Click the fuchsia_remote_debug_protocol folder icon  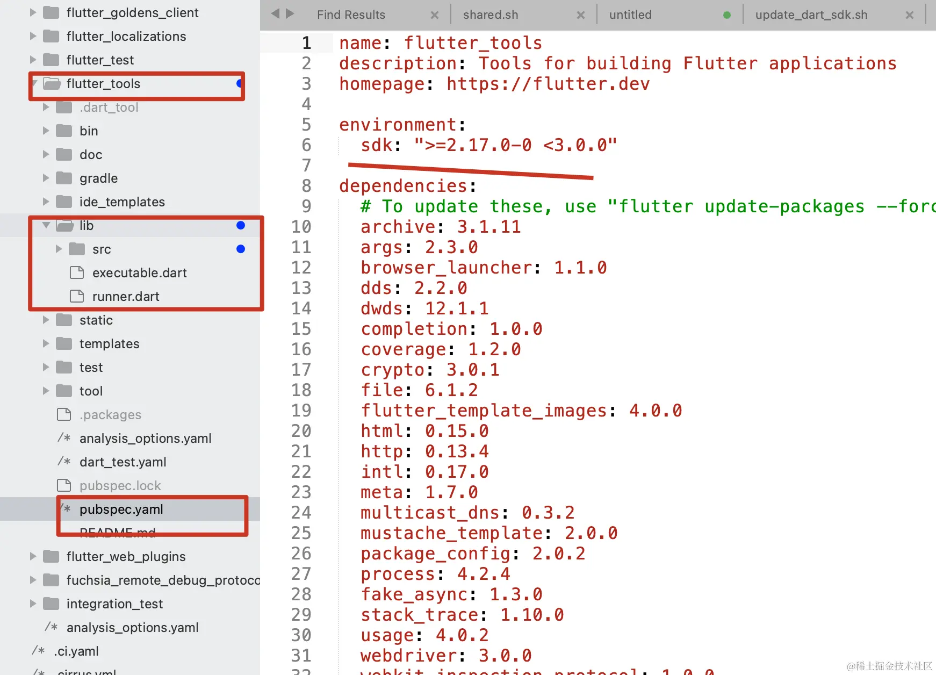(51, 580)
